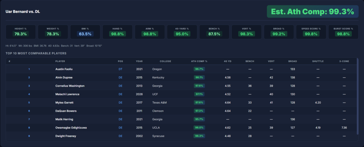Select the Hand % stat card
Screen dimensions: 364x147
pos(117,32)
